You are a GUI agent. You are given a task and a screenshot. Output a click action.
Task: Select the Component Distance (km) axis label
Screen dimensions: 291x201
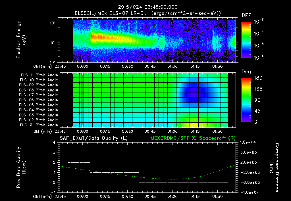pos(274,167)
